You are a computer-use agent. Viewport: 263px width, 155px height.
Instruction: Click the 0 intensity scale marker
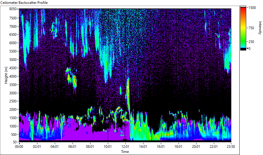click(250, 49)
